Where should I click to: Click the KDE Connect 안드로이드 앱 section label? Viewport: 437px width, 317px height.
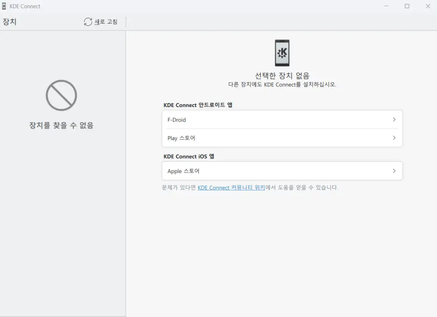click(198, 105)
